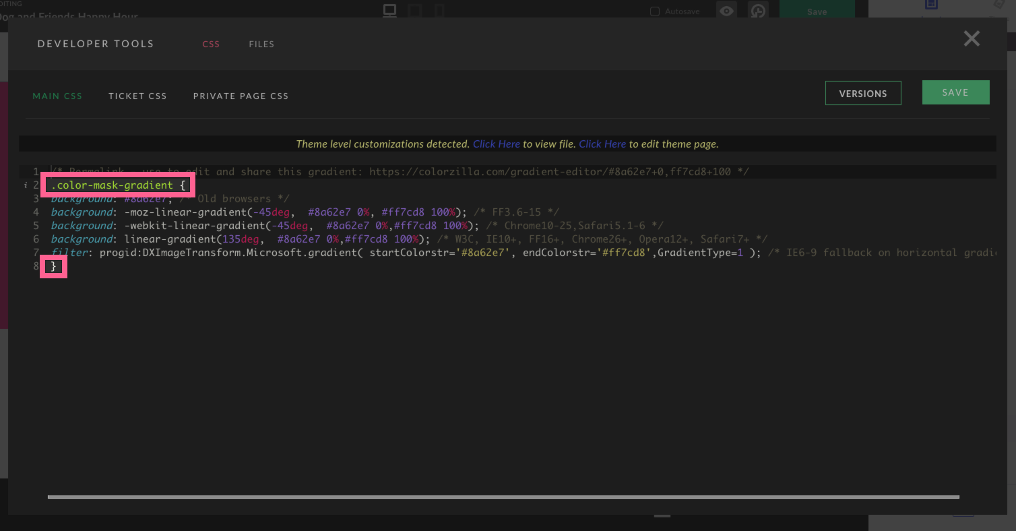Open the PRIVATE PAGE CSS sub-tab
1016x531 pixels.
tap(241, 96)
